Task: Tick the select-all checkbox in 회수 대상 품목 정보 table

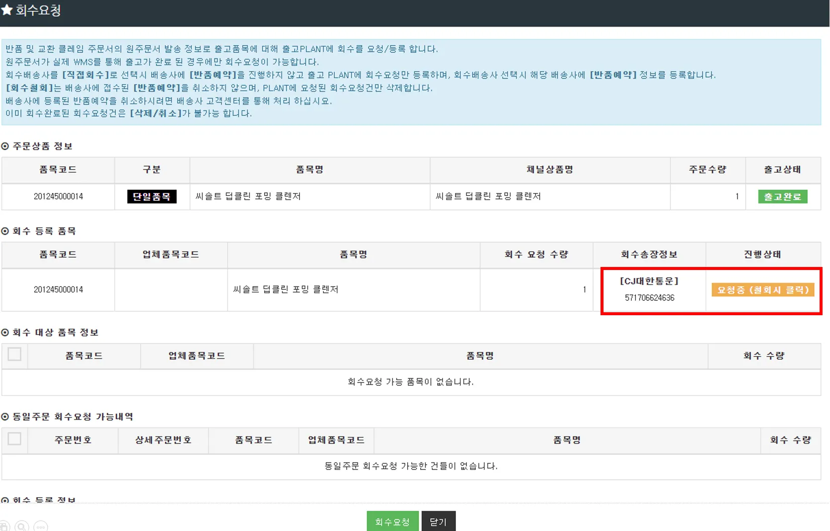Action: [x=14, y=354]
